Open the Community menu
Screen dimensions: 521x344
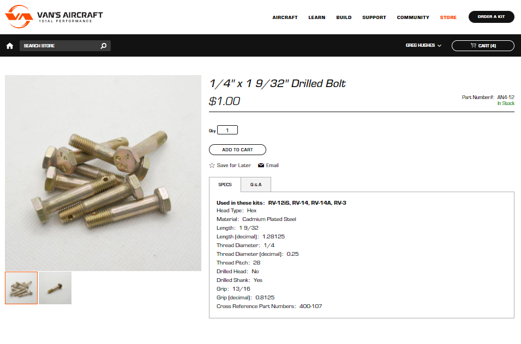[x=413, y=17]
